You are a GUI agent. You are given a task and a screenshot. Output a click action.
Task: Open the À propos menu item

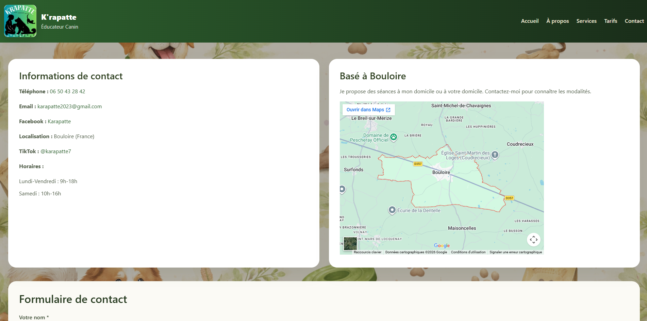[x=557, y=21]
